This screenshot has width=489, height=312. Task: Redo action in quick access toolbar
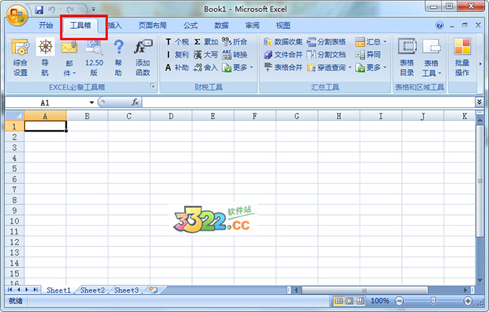[70, 9]
